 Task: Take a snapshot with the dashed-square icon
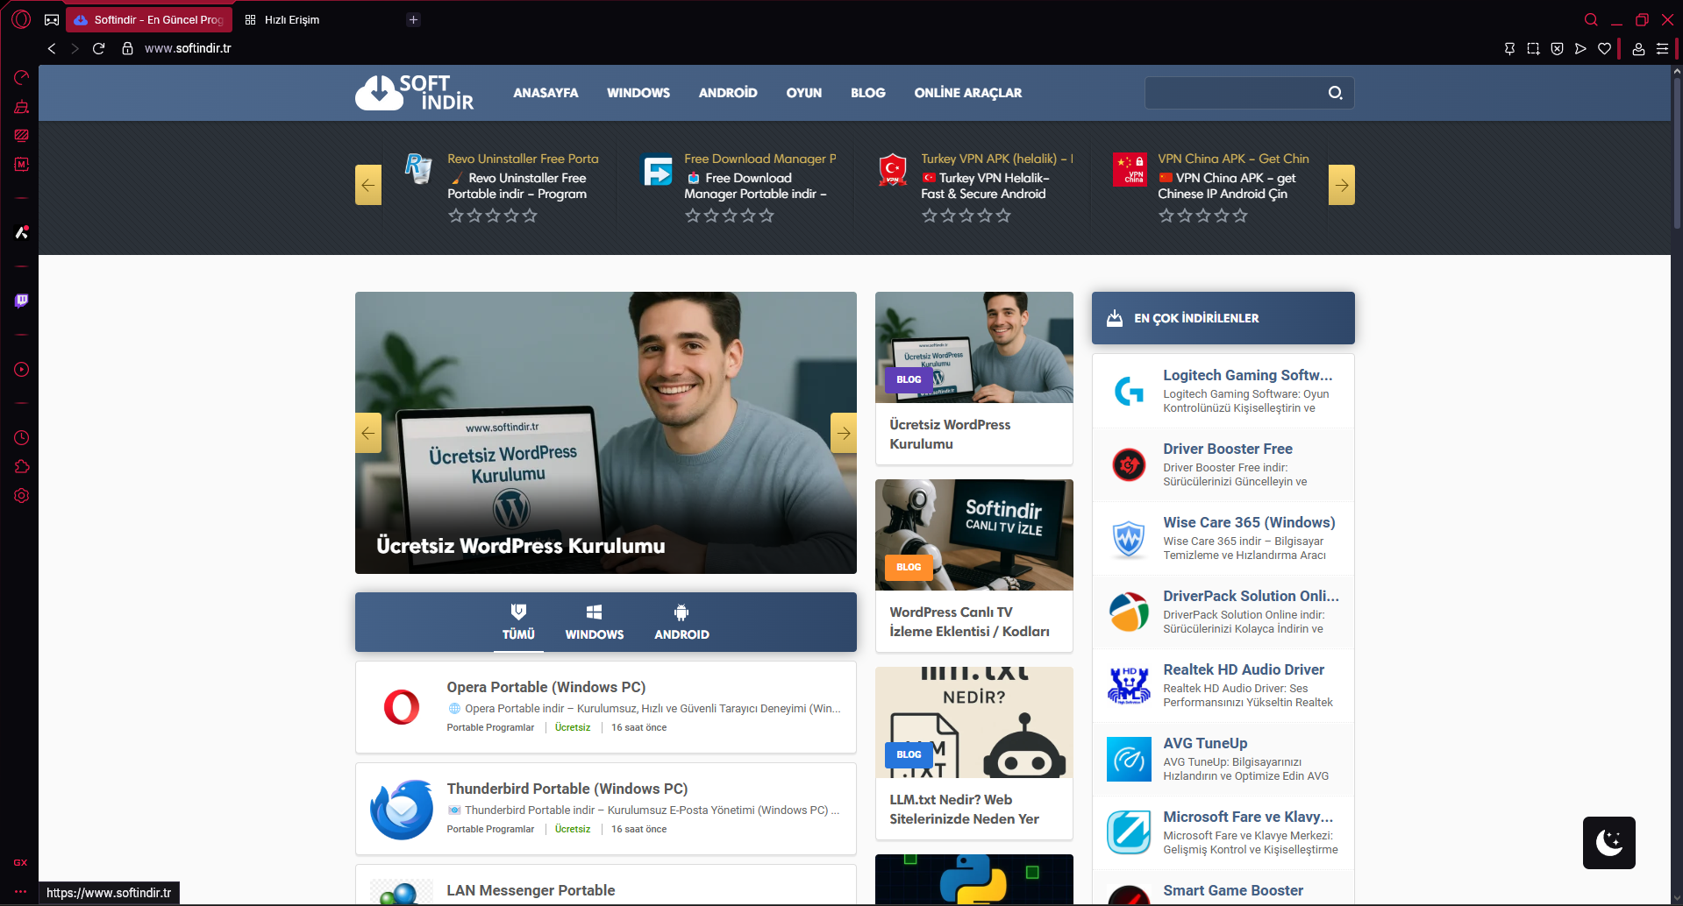1533,48
